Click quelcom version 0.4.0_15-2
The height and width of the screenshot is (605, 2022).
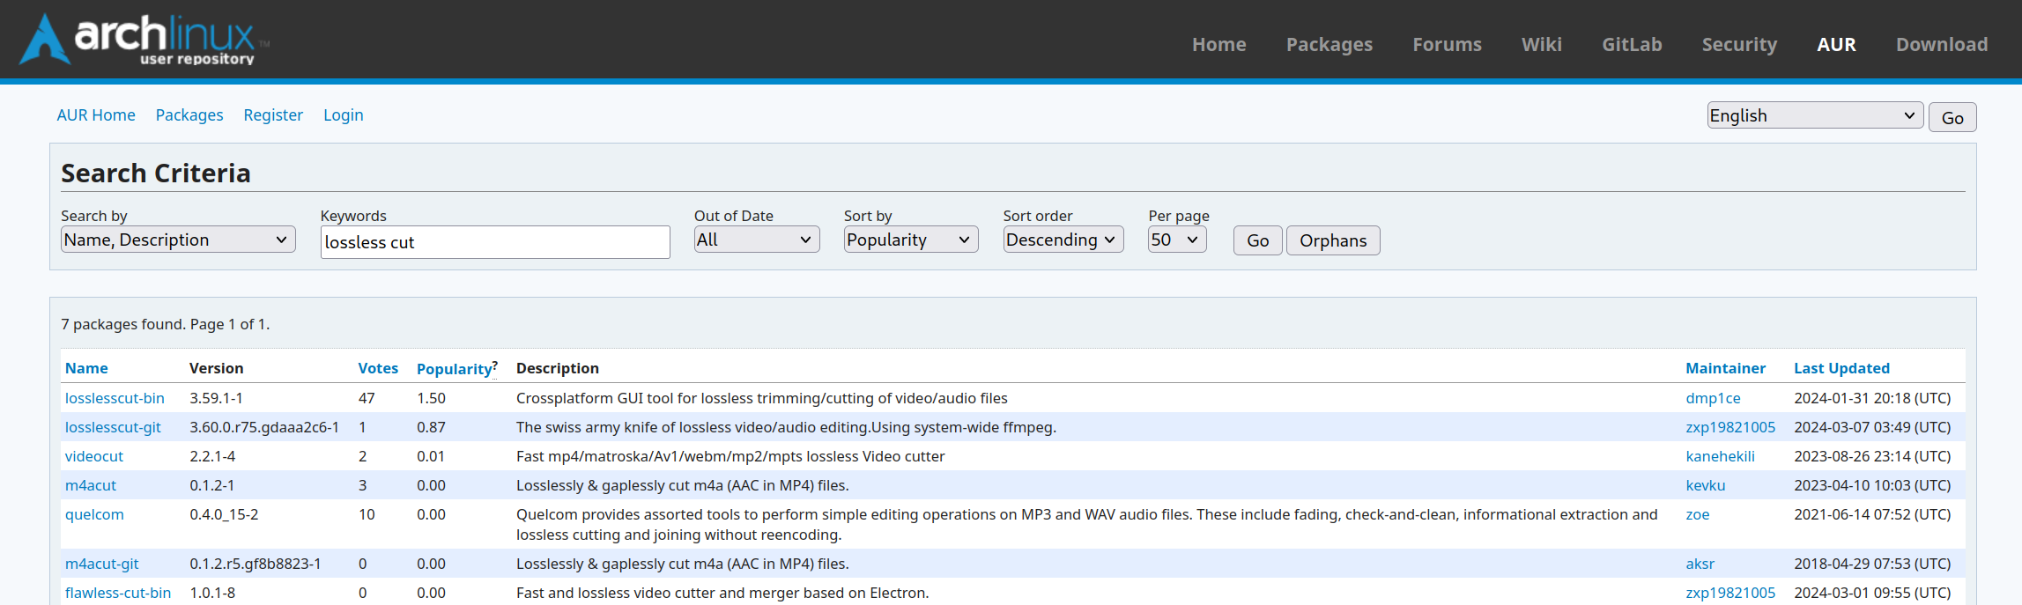[224, 514]
